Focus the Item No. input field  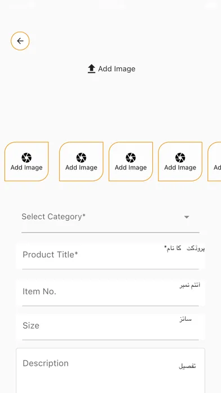(111, 292)
